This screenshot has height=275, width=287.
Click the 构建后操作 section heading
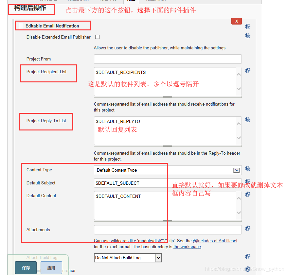[x=30, y=8]
